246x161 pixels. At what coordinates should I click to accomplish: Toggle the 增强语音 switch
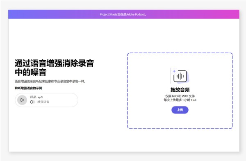32,102
